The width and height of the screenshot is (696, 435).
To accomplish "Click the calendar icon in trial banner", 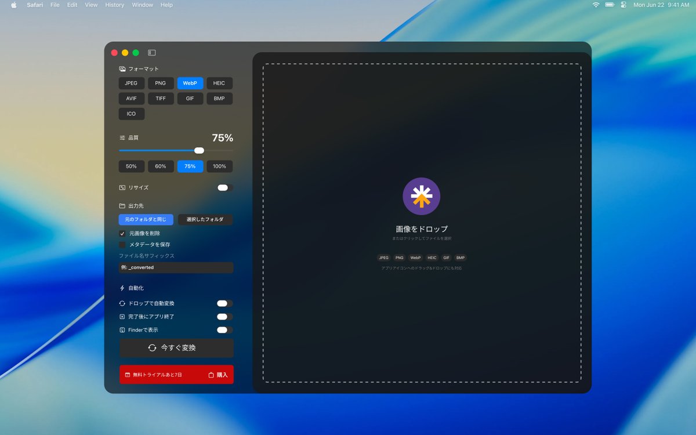I will point(128,375).
